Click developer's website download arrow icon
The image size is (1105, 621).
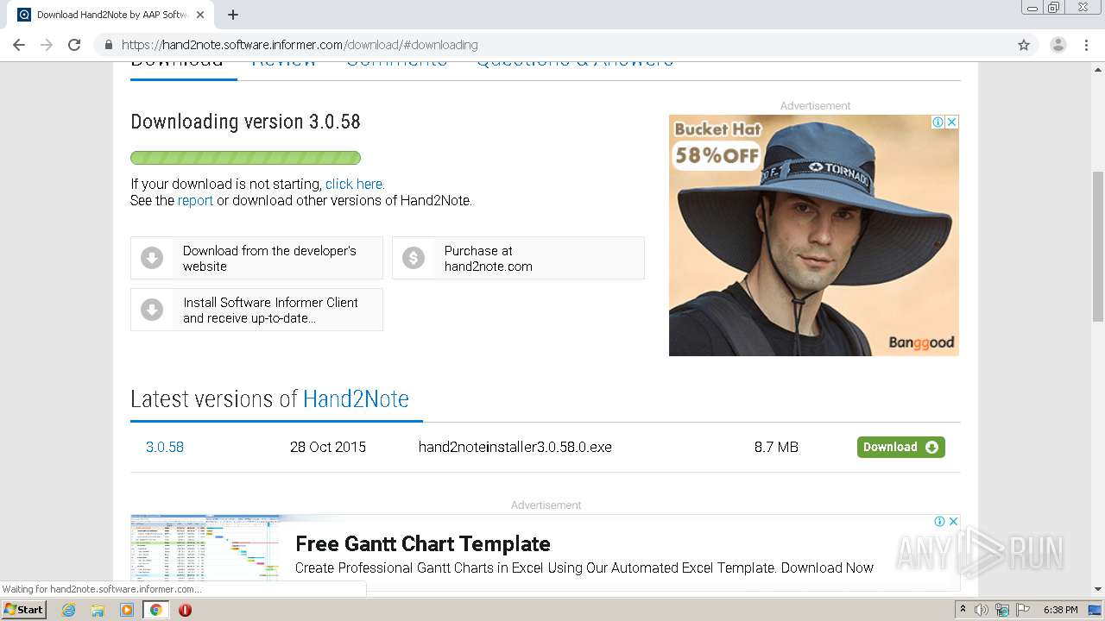(x=152, y=258)
